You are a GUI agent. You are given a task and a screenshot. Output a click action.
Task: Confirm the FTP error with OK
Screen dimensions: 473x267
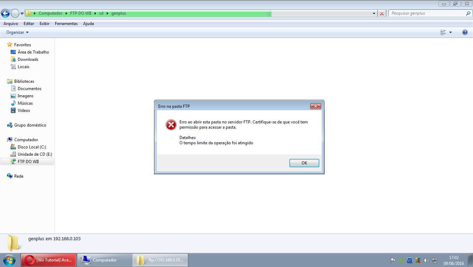pos(304,163)
